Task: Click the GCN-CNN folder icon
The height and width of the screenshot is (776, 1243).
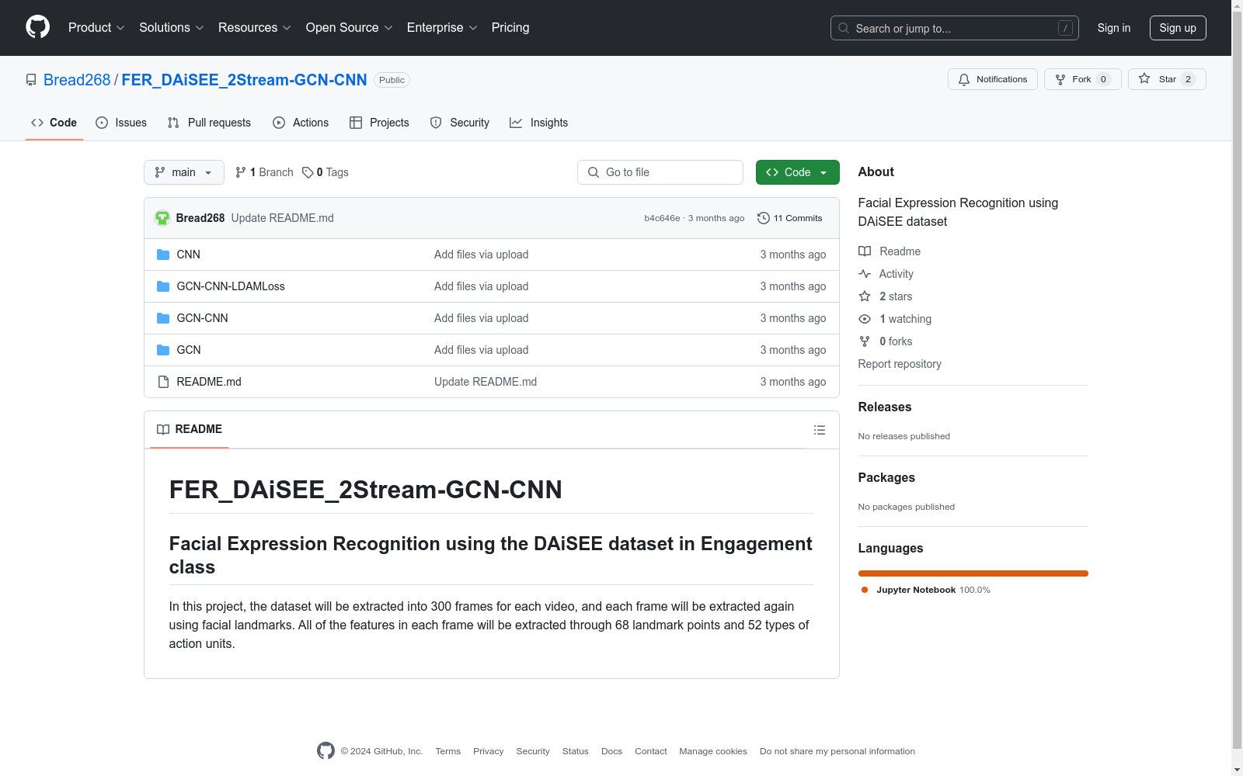Action: (x=163, y=318)
